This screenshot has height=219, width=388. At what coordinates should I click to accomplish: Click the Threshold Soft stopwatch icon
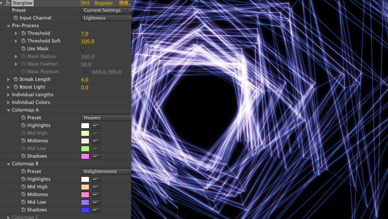point(23,41)
